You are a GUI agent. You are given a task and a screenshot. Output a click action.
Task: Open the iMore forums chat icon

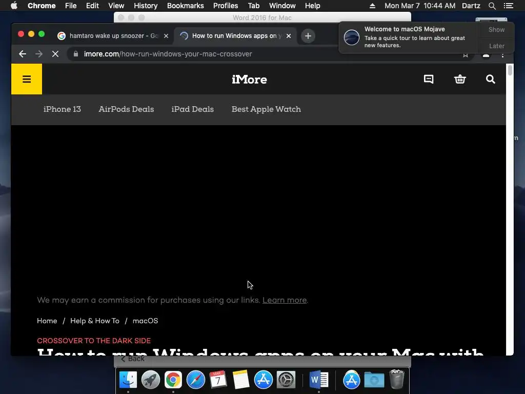coord(429,79)
